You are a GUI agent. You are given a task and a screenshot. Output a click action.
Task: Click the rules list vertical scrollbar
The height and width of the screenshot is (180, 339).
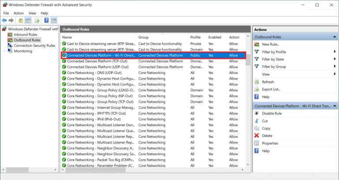point(248,110)
